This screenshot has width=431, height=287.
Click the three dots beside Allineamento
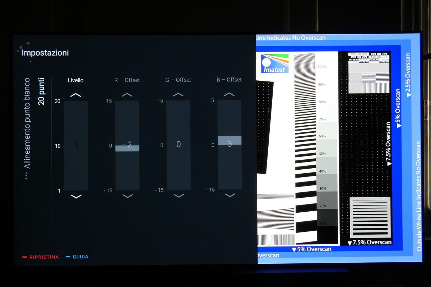click(x=26, y=176)
